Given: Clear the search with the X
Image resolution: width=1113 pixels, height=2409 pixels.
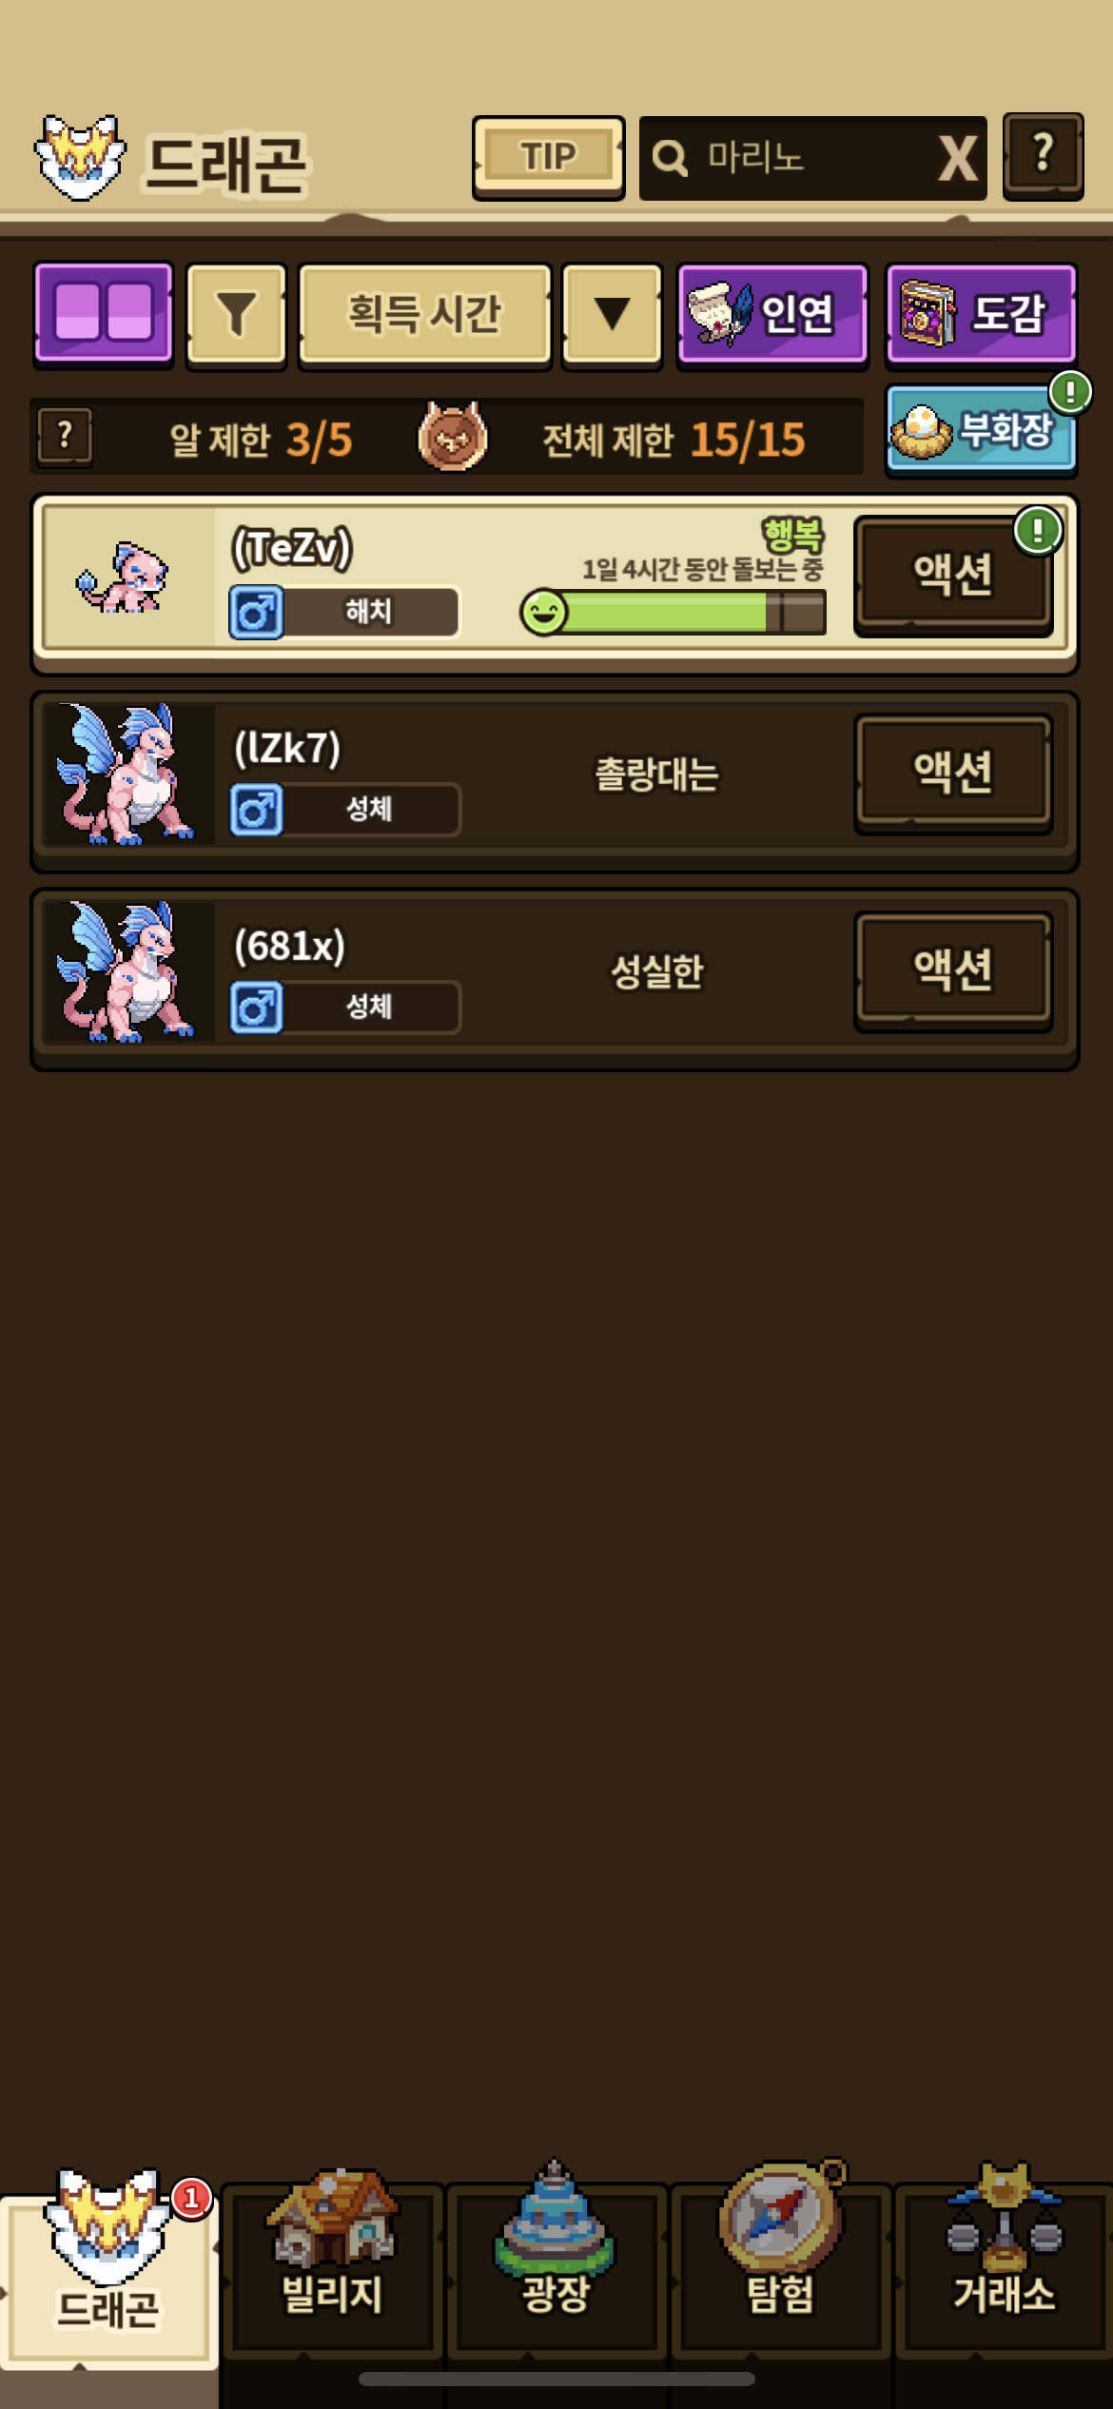Looking at the screenshot, I should click(957, 158).
